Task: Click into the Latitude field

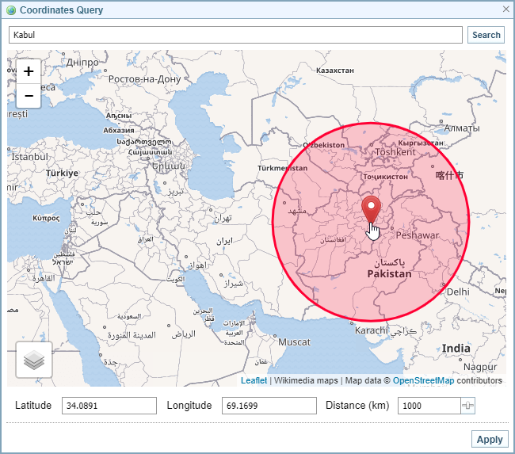Action: tap(109, 406)
